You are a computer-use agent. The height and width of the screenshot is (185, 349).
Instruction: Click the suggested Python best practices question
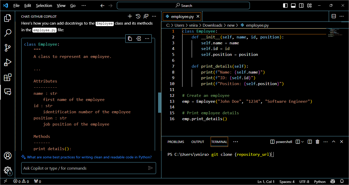coord(89,157)
